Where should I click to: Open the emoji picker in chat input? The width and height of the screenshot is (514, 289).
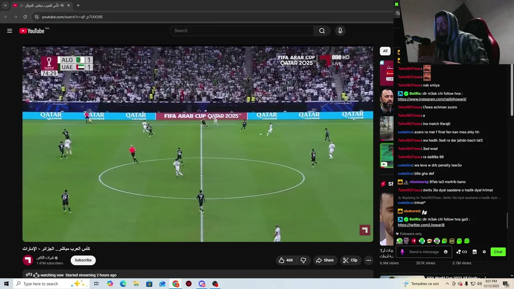[446, 252]
